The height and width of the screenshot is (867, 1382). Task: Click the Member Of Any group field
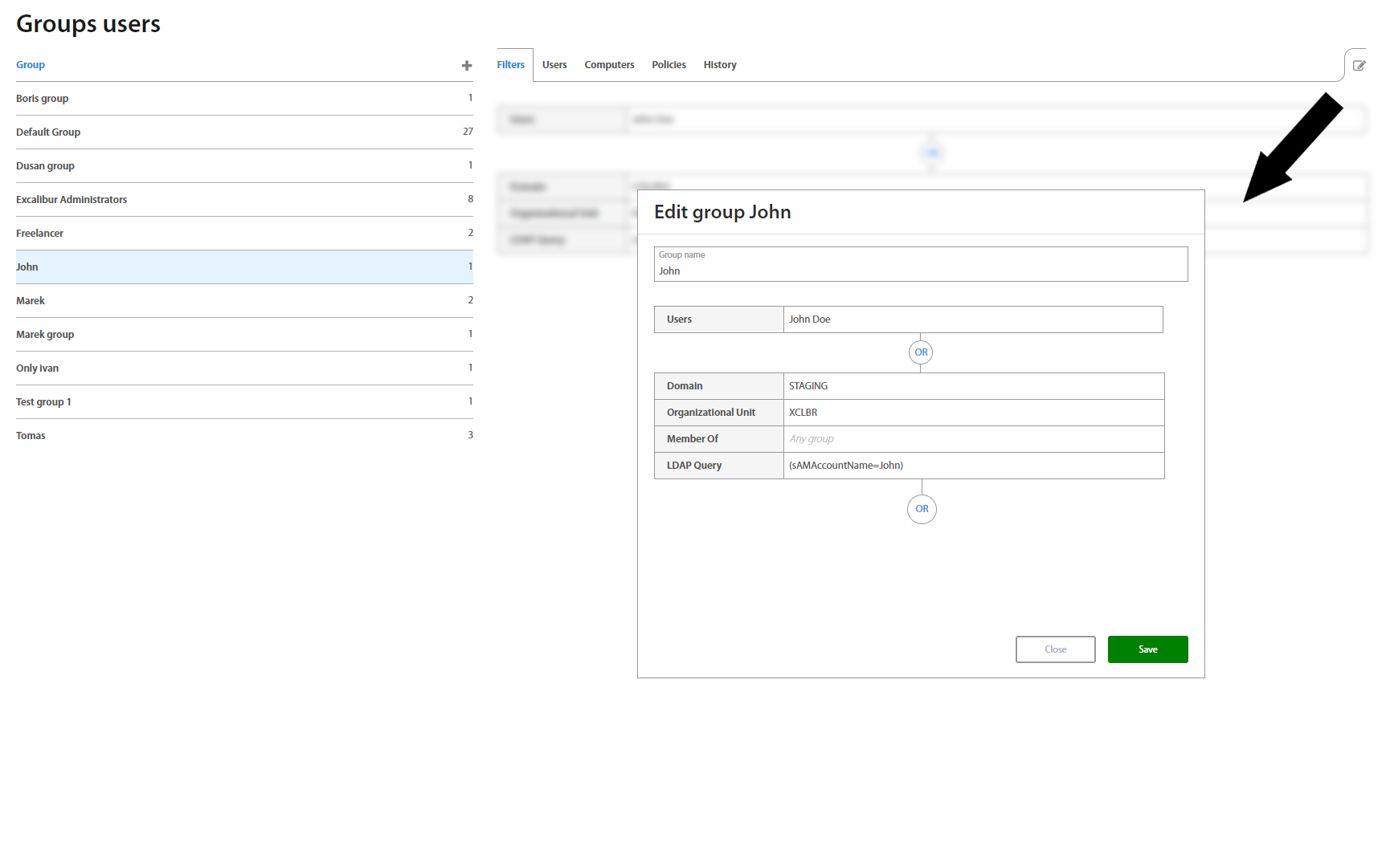pos(973,439)
